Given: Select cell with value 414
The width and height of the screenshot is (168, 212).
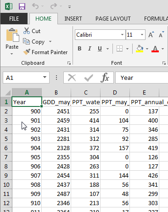Looking at the screenshot, I should [x=86, y=120].
